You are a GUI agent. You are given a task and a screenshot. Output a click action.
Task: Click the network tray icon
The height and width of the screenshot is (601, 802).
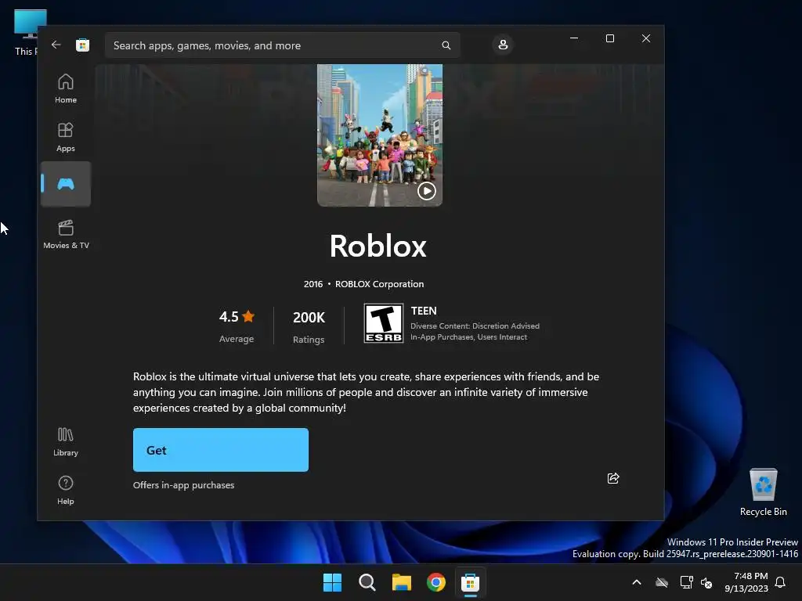[686, 582]
